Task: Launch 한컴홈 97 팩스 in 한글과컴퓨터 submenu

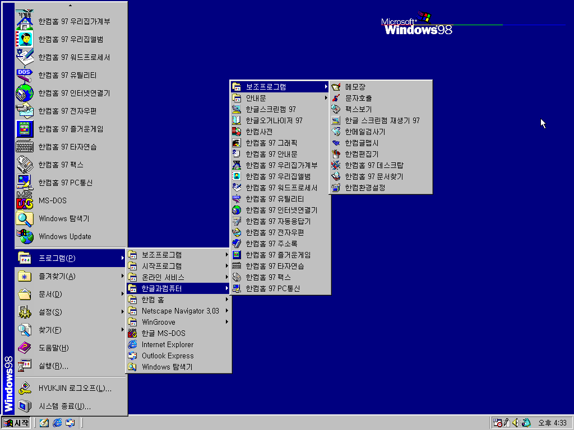Action: click(x=280, y=277)
